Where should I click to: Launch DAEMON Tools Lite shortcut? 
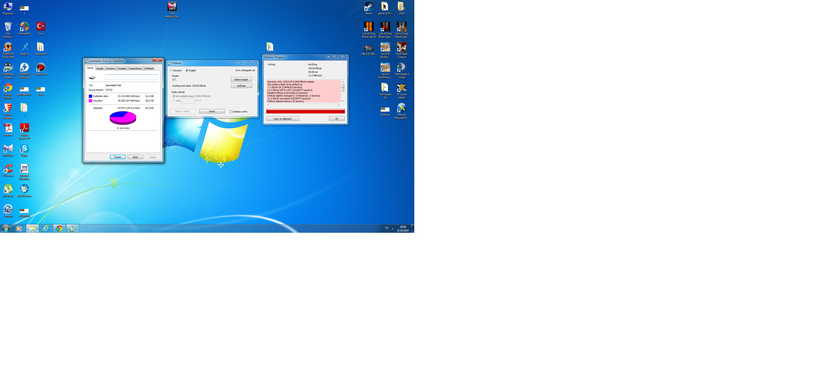tap(25, 70)
